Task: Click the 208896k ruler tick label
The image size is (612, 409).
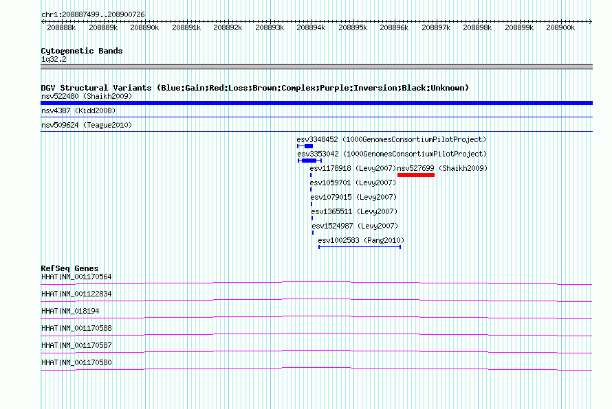Action: click(394, 27)
